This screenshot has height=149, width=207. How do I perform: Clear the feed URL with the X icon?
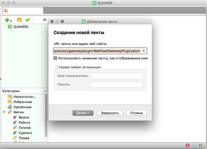[144, 51]
